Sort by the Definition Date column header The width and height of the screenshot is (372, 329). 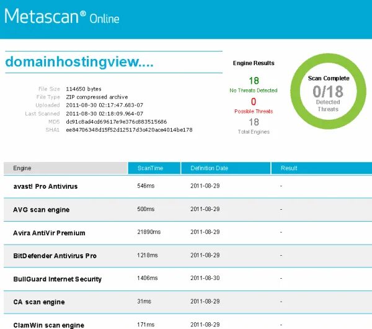point(226,168)
